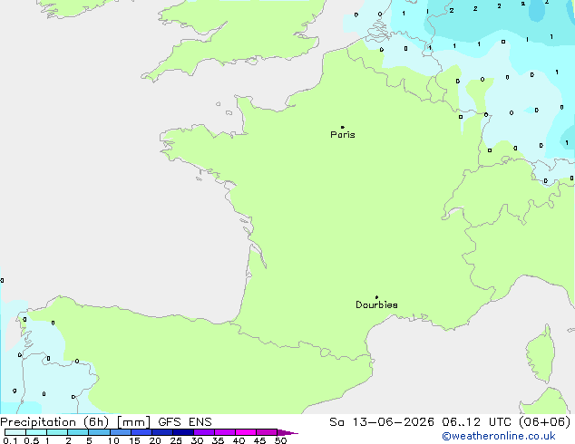Pick the 10–15 mm blue legend swatch
The image size is (575, 444).
tap(121, 432)
